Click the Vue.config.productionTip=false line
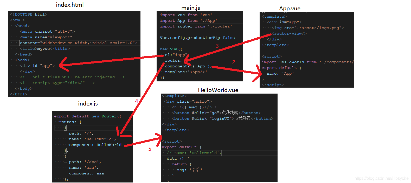411x183 pixels. tap(197, 38)
